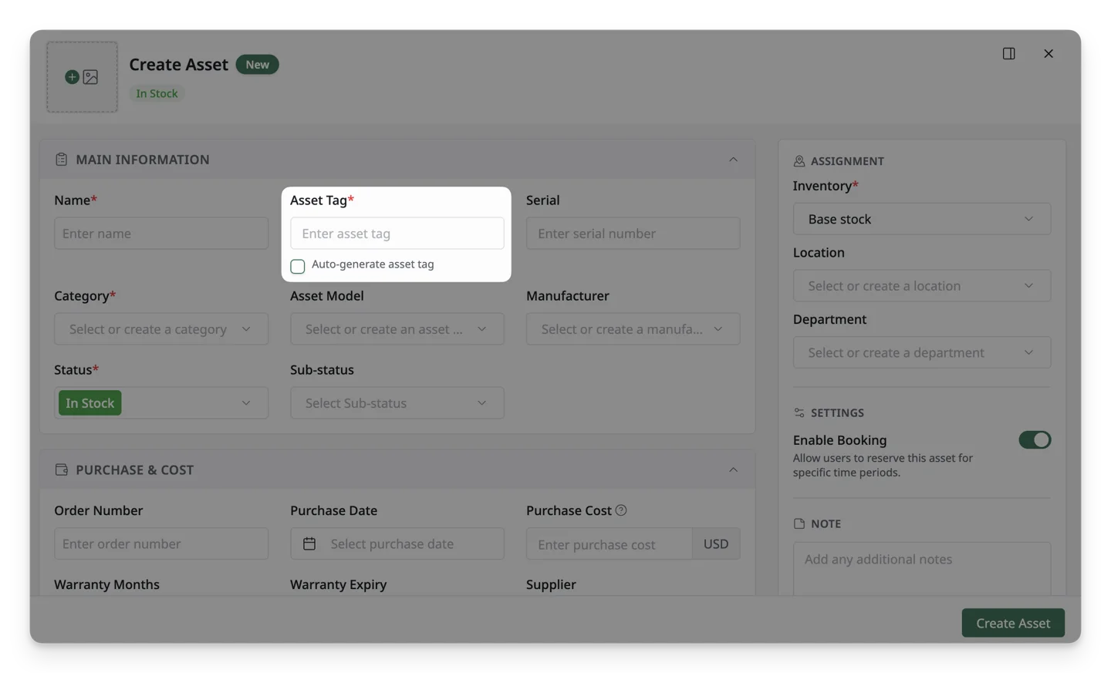Viewport: 1111px width, 673px height.
Task: Click the PURCHASE & COST heading text
Action: 134,469
